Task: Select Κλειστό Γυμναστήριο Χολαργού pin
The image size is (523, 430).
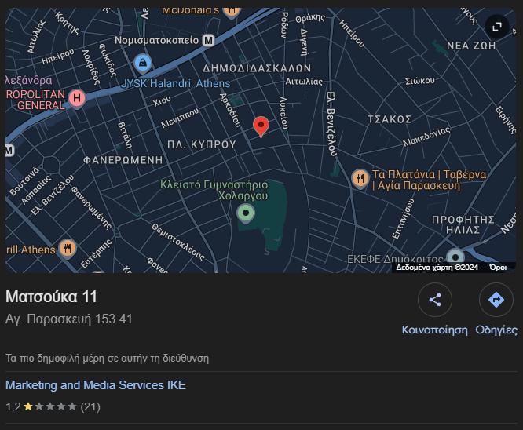Action: (246, 213)
